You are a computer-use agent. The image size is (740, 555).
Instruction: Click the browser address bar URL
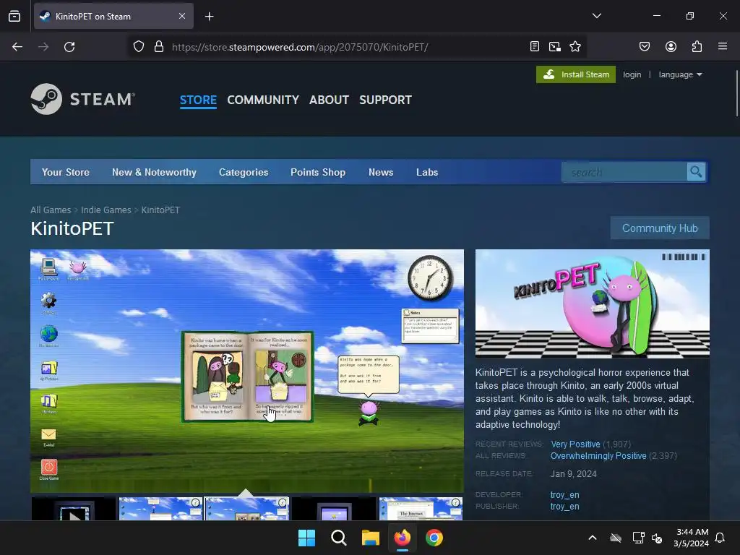(300, 47)
